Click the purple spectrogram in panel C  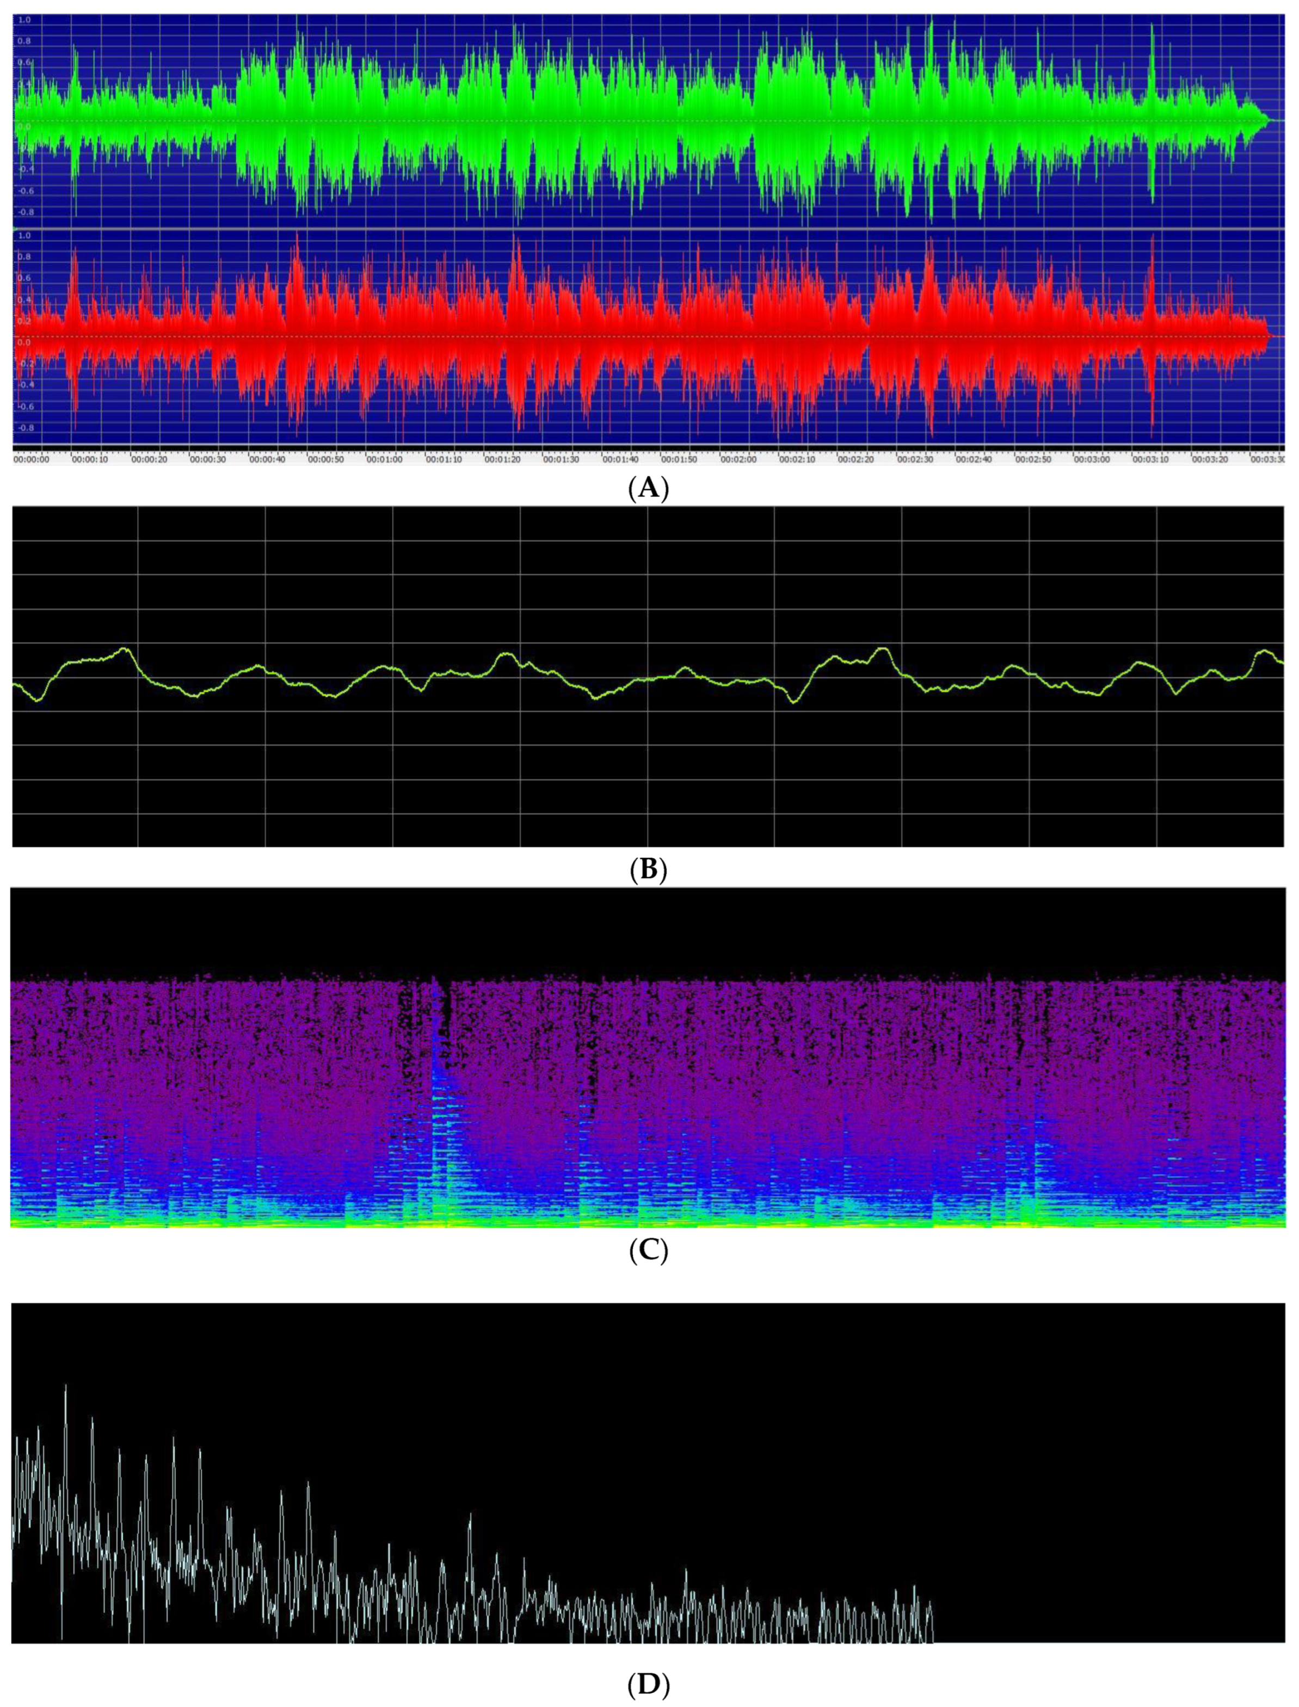(x=648, y=1102)
